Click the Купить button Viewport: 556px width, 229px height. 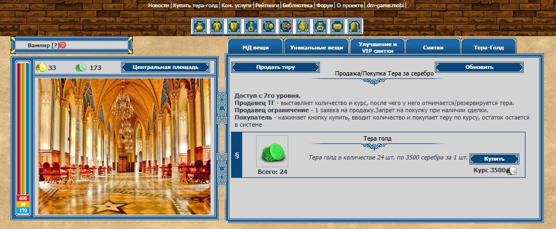click(x=494, y=159)
